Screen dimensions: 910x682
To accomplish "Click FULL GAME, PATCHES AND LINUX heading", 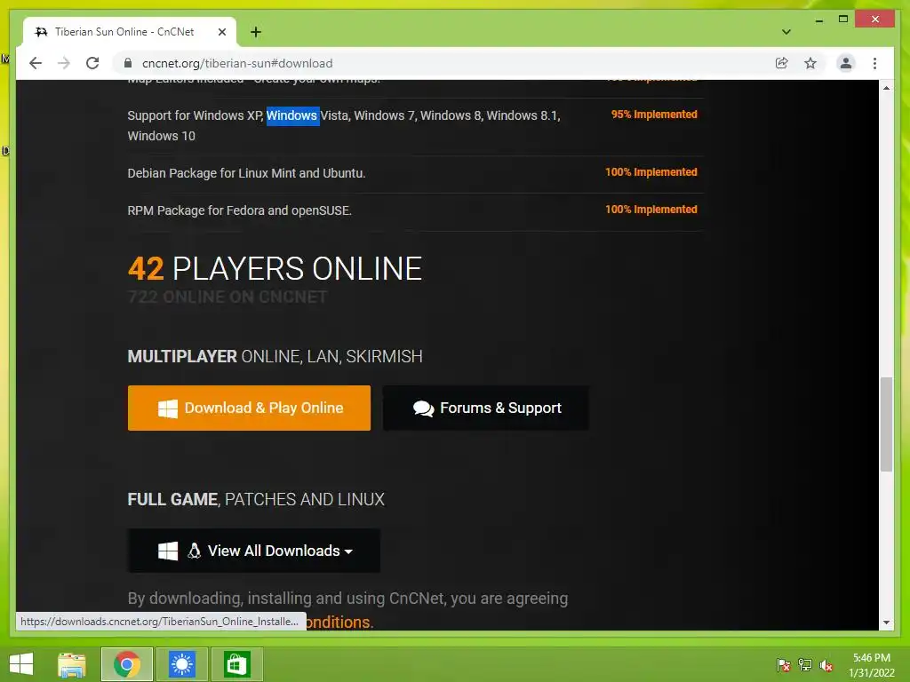I will [x=256, y=499].
